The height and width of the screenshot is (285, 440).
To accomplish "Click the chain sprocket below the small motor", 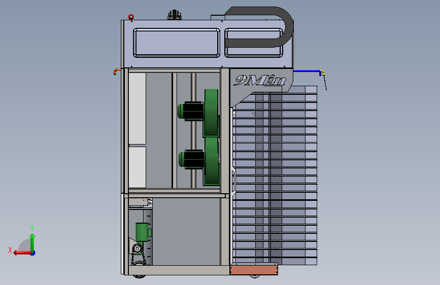I will (x=137, y=248).
